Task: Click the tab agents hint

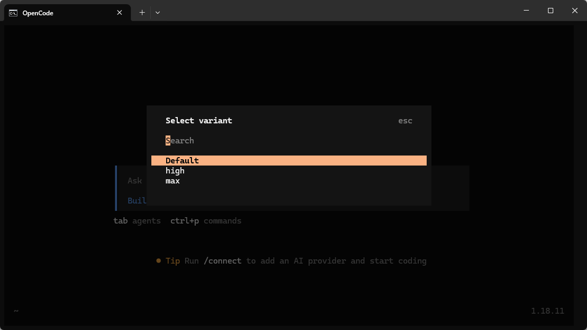Action: coord(137,221)
